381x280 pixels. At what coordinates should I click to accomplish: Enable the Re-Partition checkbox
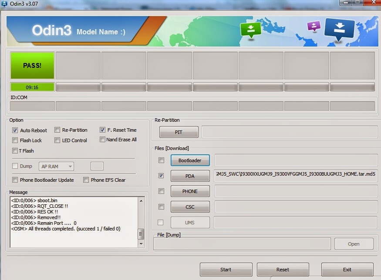click(x=57, y=130)
